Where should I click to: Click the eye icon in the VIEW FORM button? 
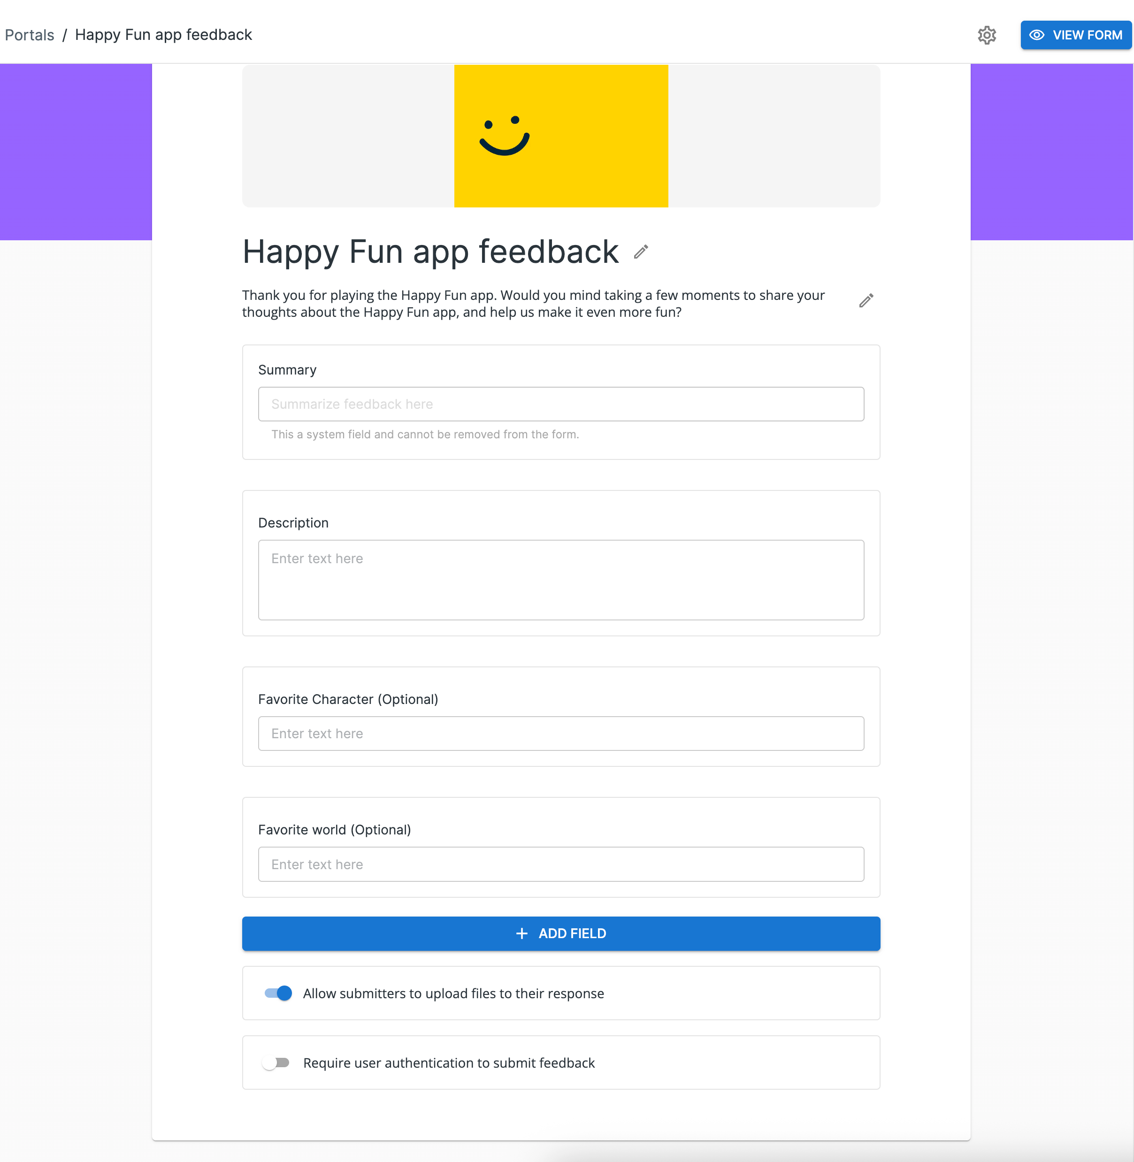click(x=1037, y=35)
